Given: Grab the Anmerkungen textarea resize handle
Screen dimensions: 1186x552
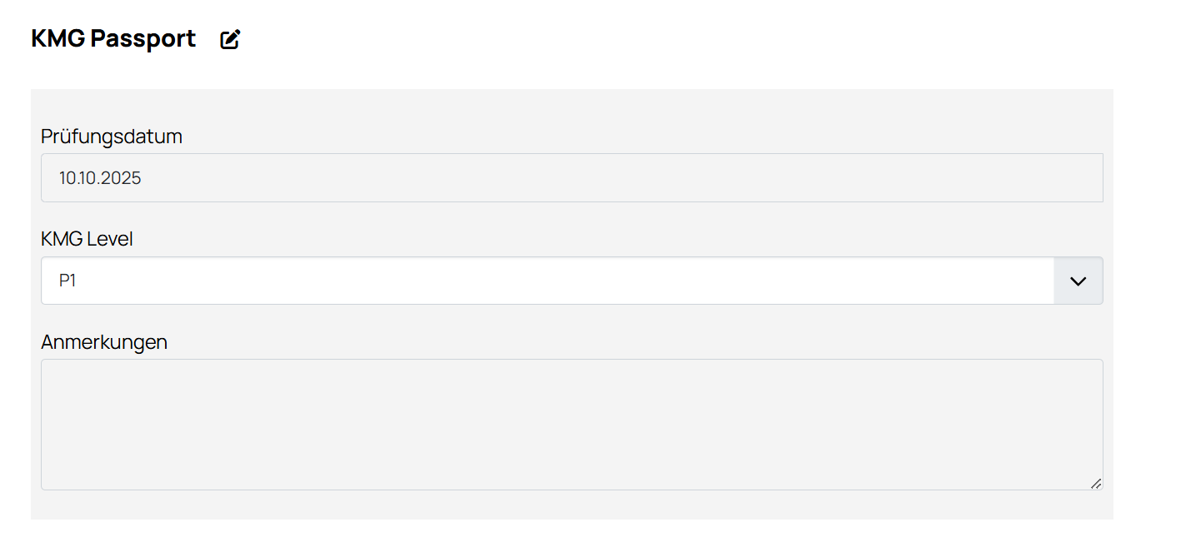Looking at the screenshot, I should pos(1096,483).
